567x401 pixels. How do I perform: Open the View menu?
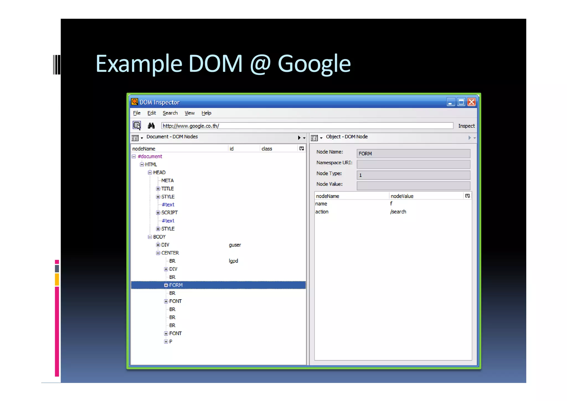[x=190, y=113]
